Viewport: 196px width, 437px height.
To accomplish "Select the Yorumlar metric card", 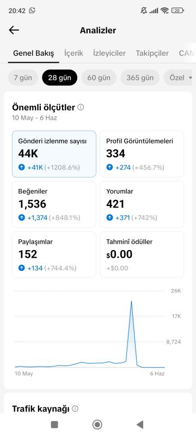I will click(142, 204).
